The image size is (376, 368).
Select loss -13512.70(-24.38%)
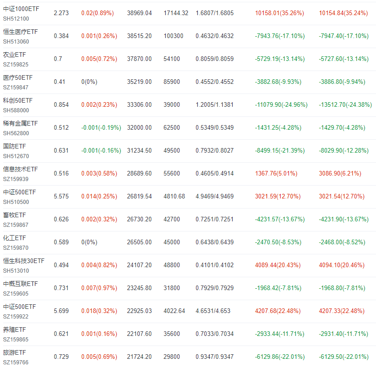tap(345, 104)
